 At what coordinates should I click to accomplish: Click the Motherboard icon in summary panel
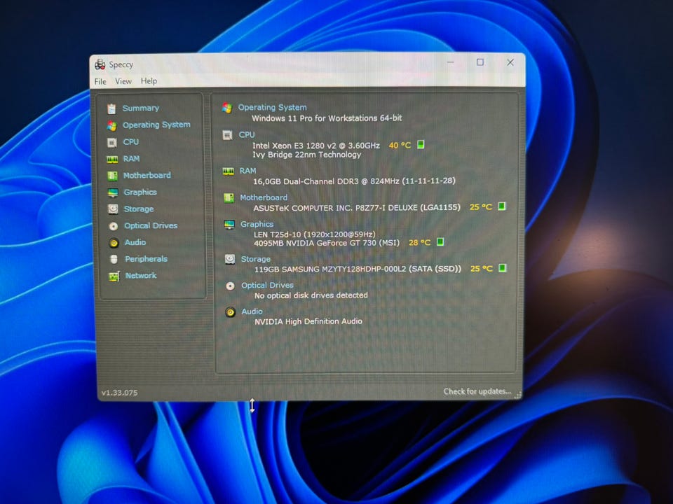tap(229, 198)
